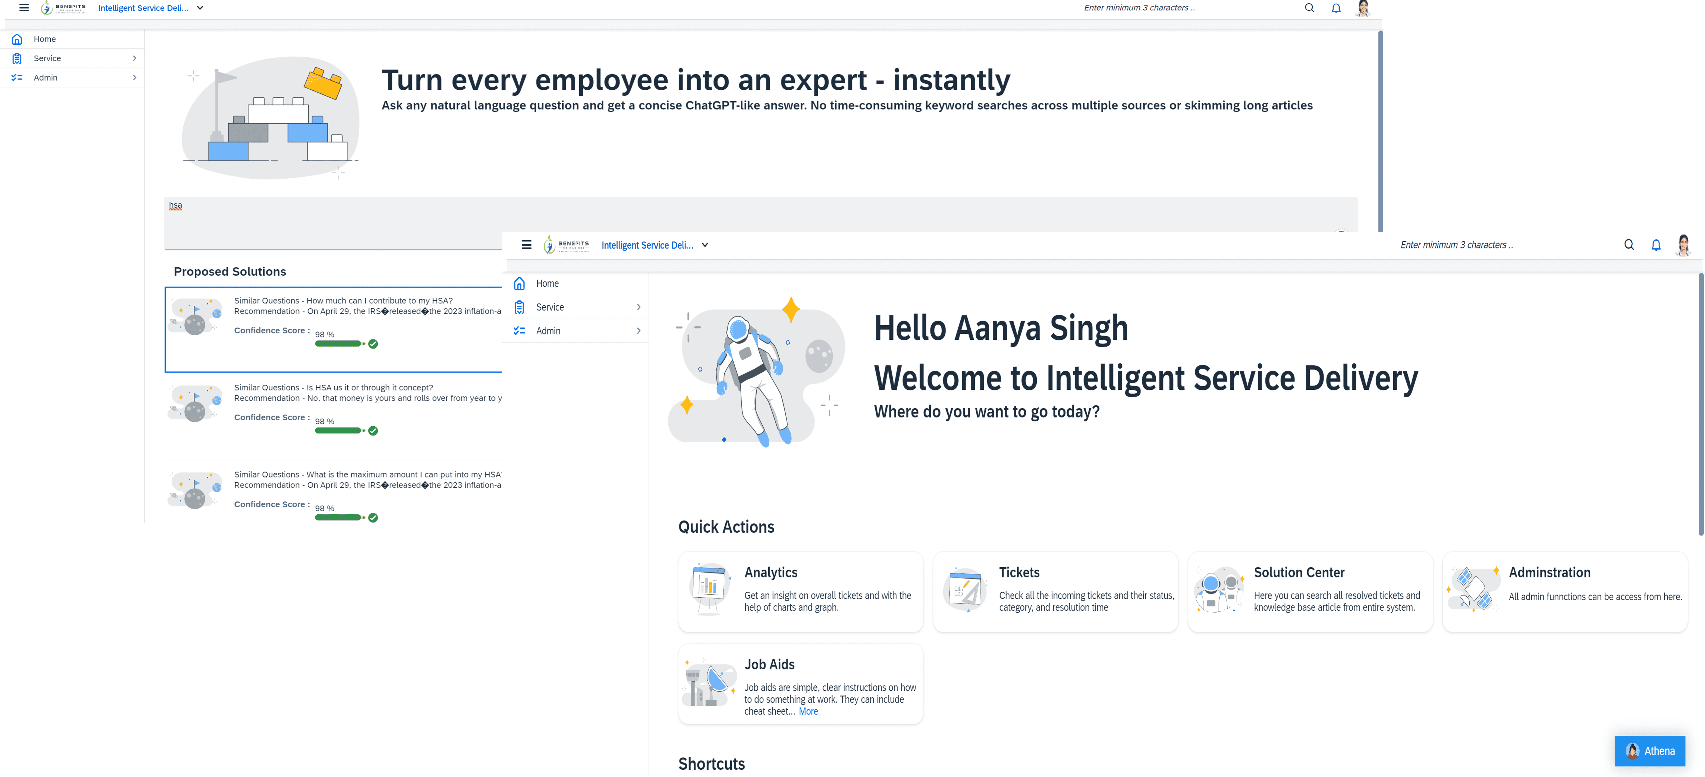Click Service clipboard icon in front sidebar
The height and width of the screenshot is (777, 1705).
coord(519,307)
